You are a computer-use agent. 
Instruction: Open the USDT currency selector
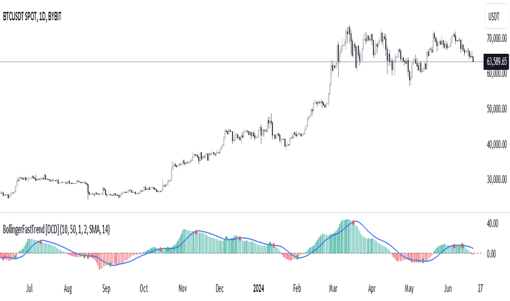pos(495,16)
